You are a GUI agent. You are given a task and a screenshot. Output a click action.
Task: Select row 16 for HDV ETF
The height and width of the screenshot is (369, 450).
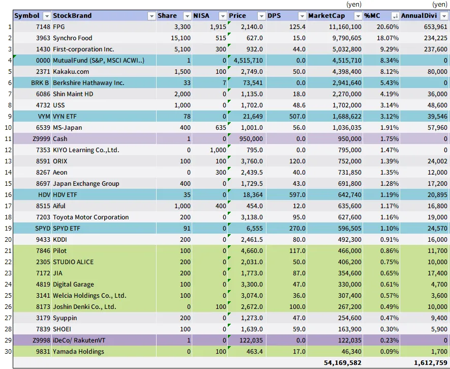[7, 195]
